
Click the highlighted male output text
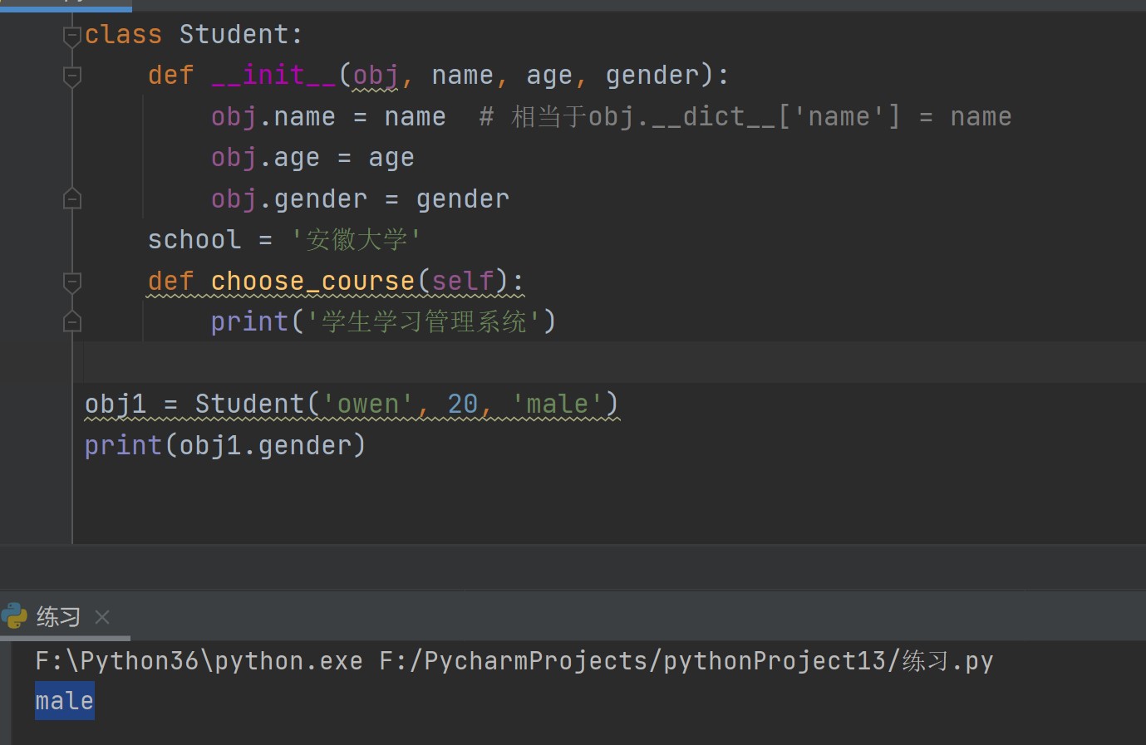coord(64,701)
